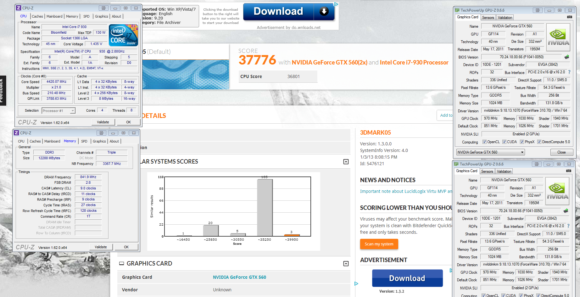Open the SPD tab in the CPU-Z memory window
The height and width of the screenshot is (297, 580).
[84, 141]
